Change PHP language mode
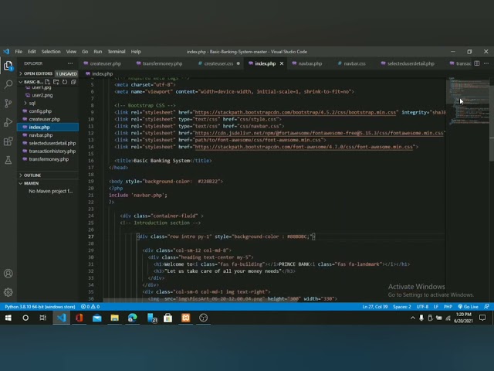The image size is (494, 371). (x=448, y=307)
